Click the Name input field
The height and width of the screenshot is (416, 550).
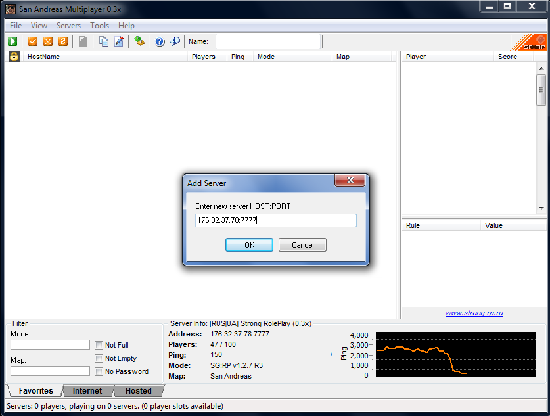tap(268, 41)
